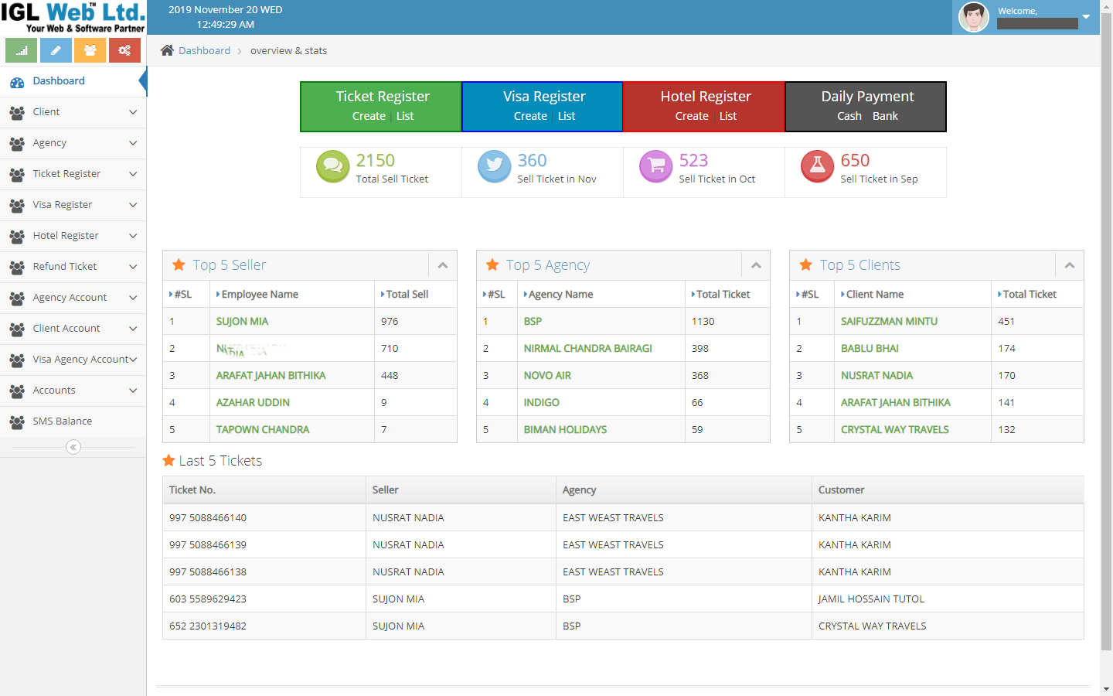Screen dimensions: 1113x696
Task: Click Bank under Daily Payment
Action: click(885, 116)
